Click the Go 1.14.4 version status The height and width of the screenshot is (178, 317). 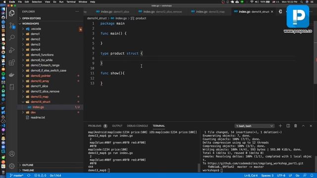55,176
